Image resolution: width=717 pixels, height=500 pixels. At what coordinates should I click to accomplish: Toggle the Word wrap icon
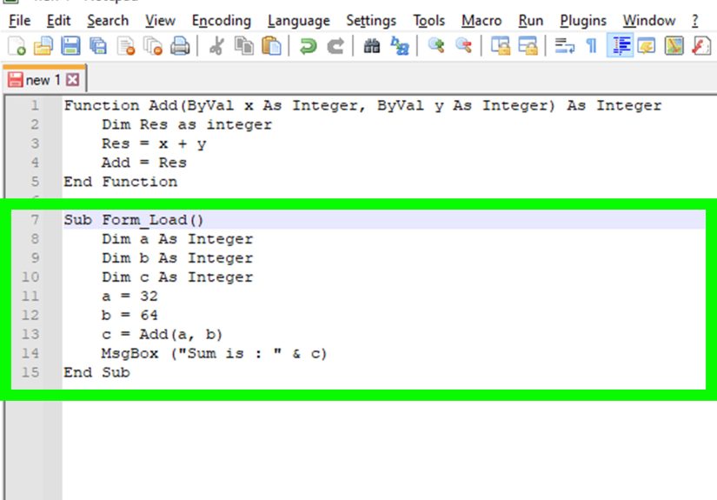564,46
